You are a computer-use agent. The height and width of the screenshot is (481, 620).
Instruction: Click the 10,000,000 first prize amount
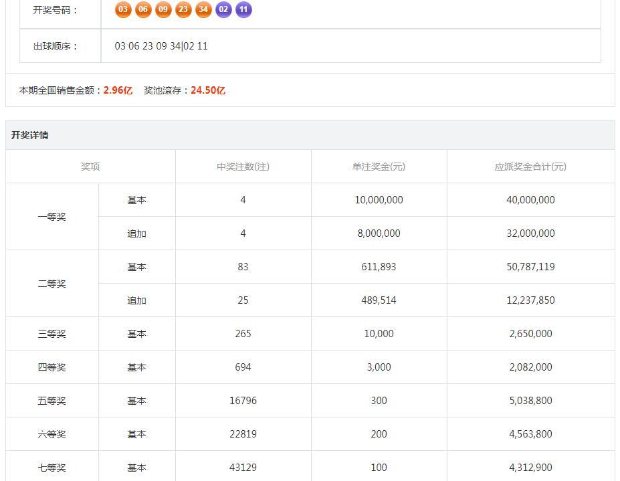pyautogui.click(x=379, y=200)
